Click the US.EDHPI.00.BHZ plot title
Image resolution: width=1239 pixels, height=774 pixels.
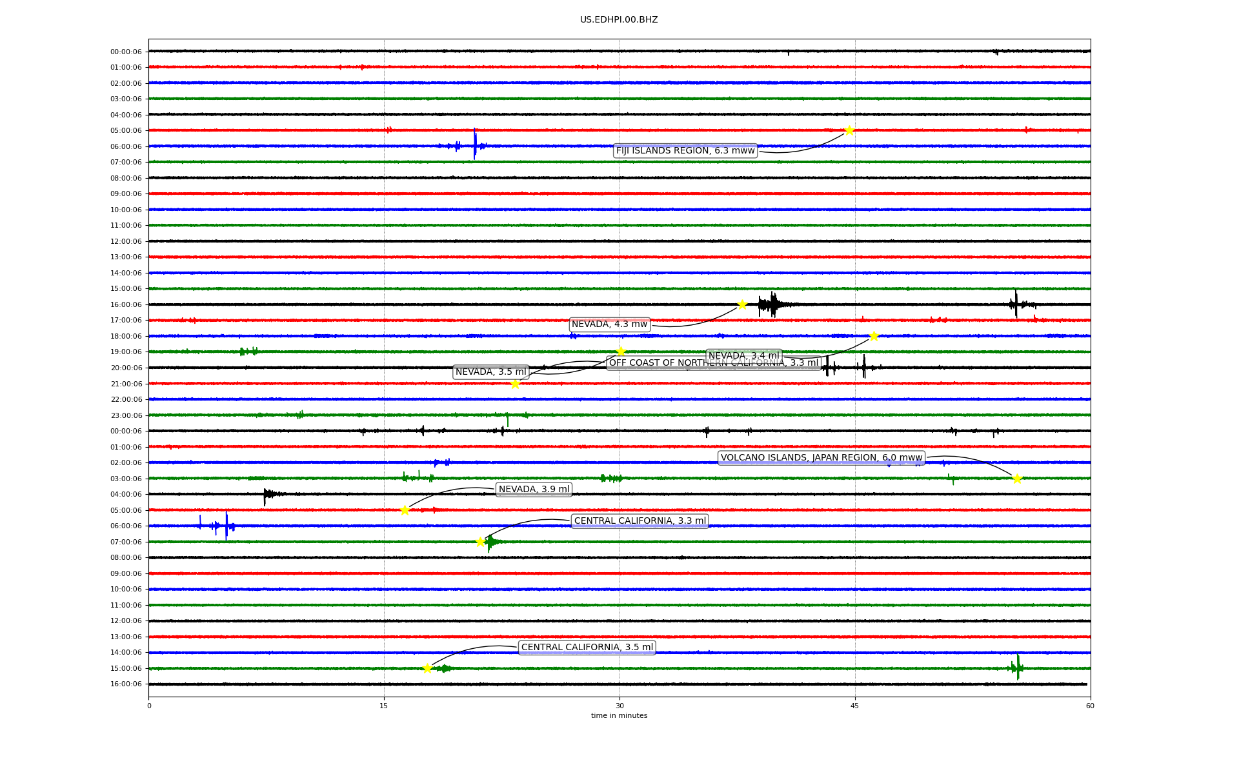(x=619, y=20)
